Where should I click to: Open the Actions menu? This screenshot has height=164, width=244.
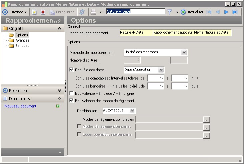click(19, 12)
